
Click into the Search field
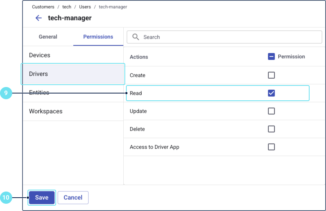click(x=229, y=37)
